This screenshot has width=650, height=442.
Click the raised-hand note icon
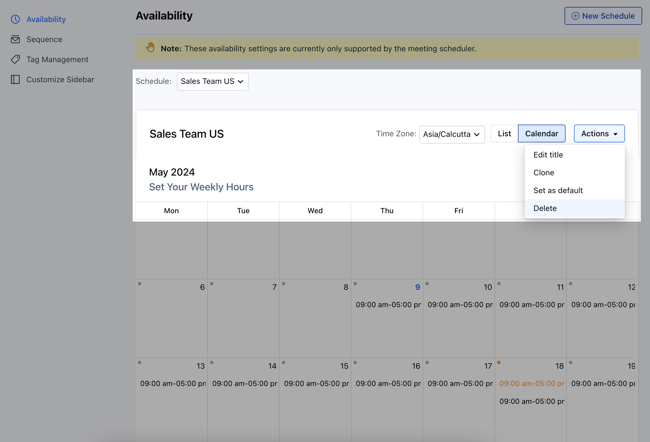(150, 47)
